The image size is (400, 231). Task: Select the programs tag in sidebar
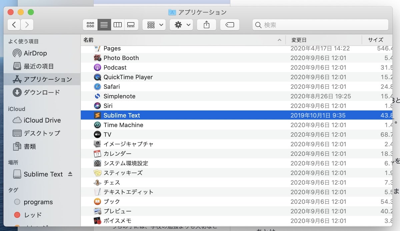point(33,202)
